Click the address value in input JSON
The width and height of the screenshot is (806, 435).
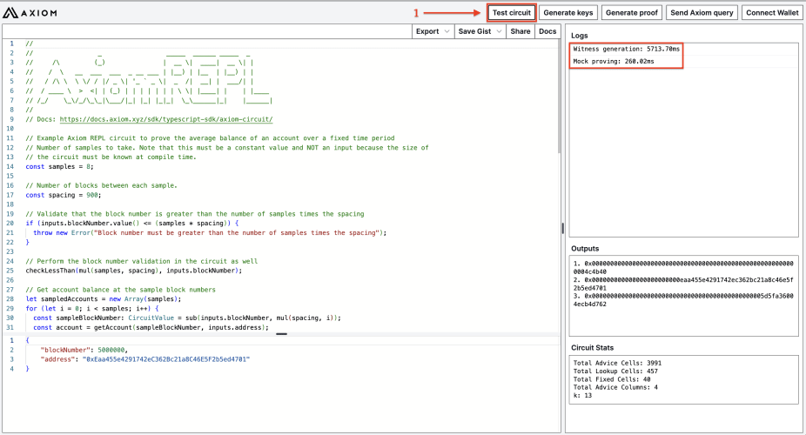166,359
